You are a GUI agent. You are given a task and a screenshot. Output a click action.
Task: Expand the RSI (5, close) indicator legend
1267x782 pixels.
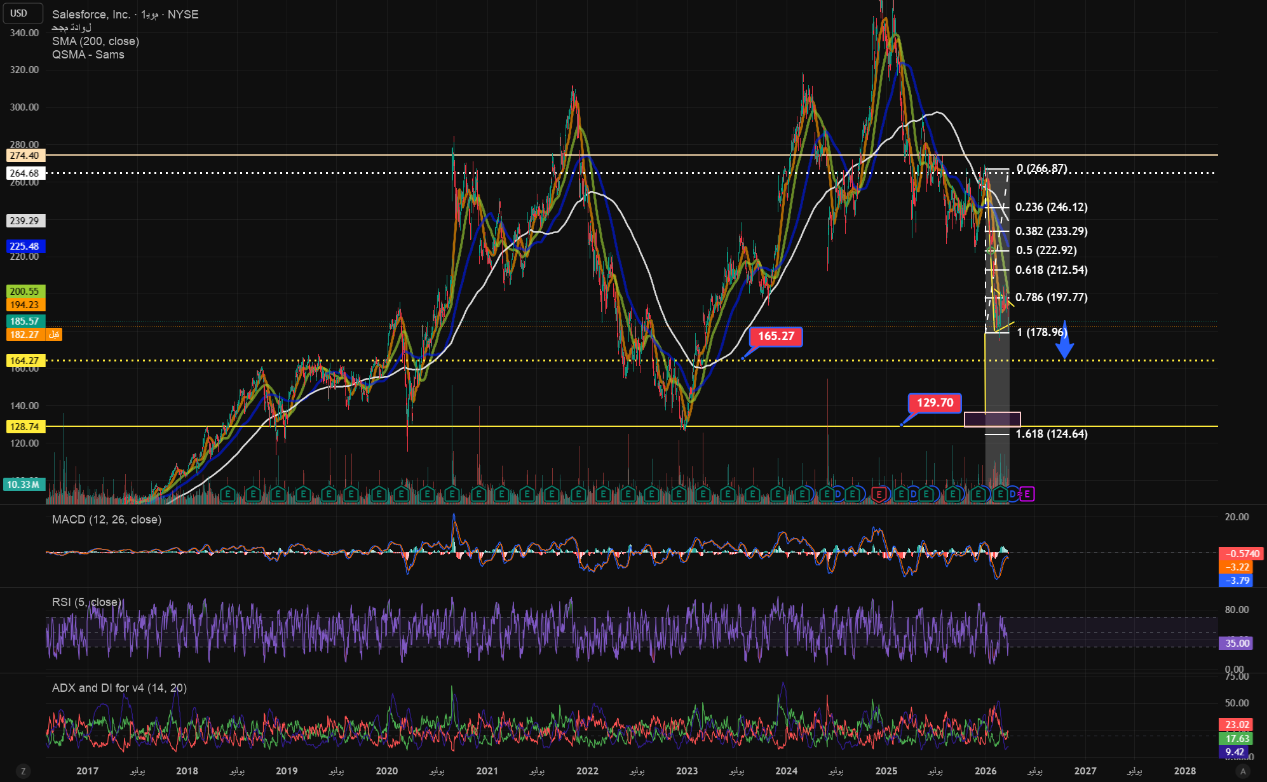pyautogui.click(x=86, y=602)
